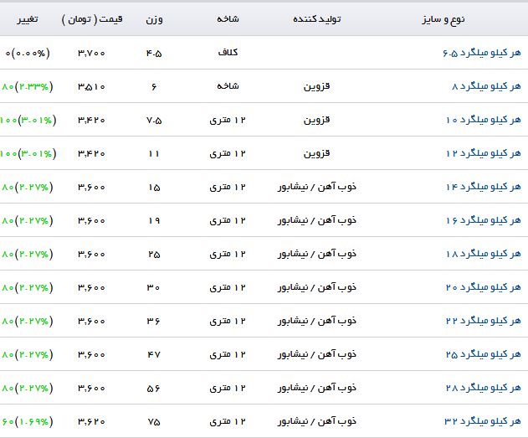528x438 pixels.
Task: Open the link هر کیلو میلگرد ۲۵
Action: point(483,354)
